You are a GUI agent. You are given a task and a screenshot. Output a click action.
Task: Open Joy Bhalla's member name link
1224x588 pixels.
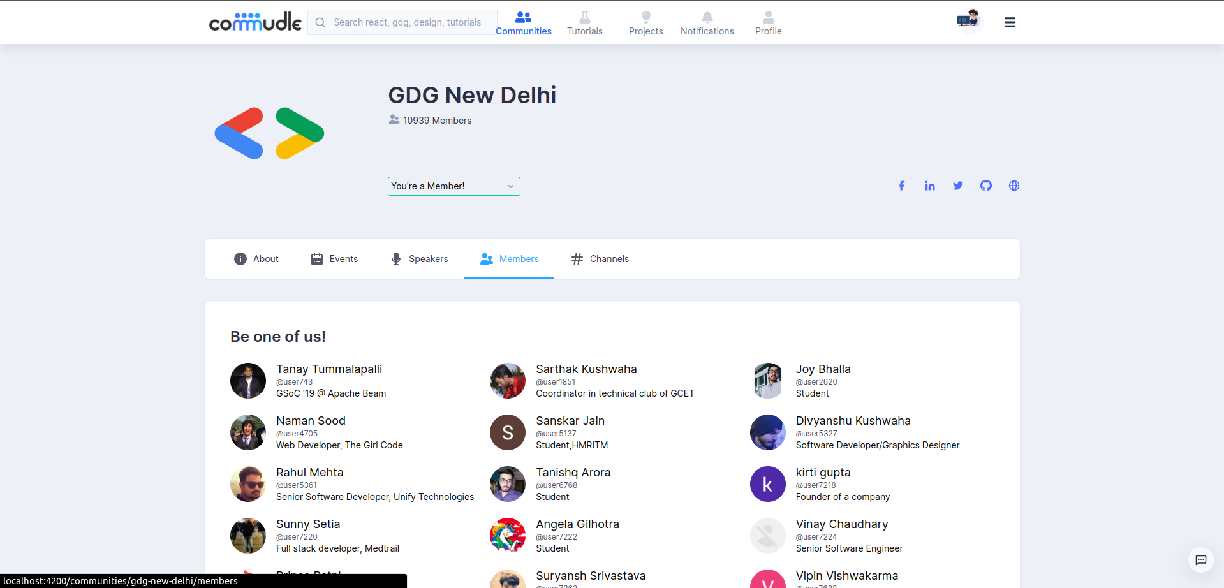click(x=823, y=369)
